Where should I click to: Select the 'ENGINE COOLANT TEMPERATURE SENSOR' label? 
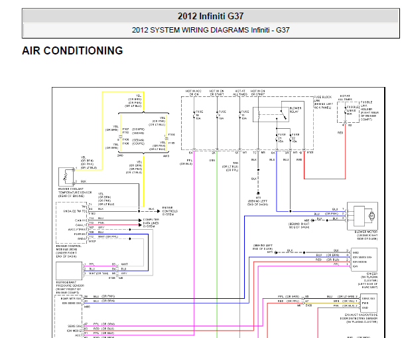point(75,192)
